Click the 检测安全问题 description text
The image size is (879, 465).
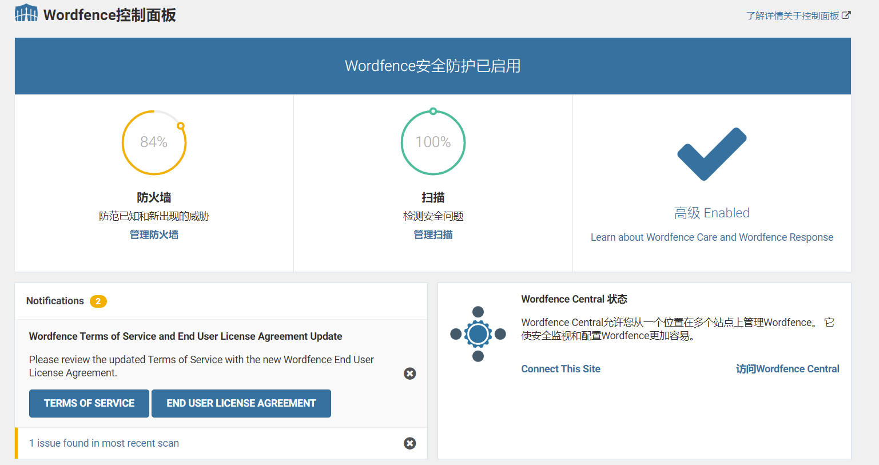click(x=433, y=216)
